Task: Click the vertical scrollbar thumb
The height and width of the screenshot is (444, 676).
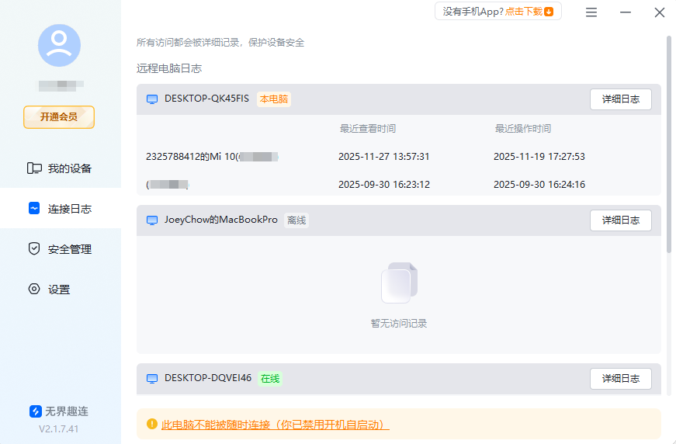Action: (669, 144)
